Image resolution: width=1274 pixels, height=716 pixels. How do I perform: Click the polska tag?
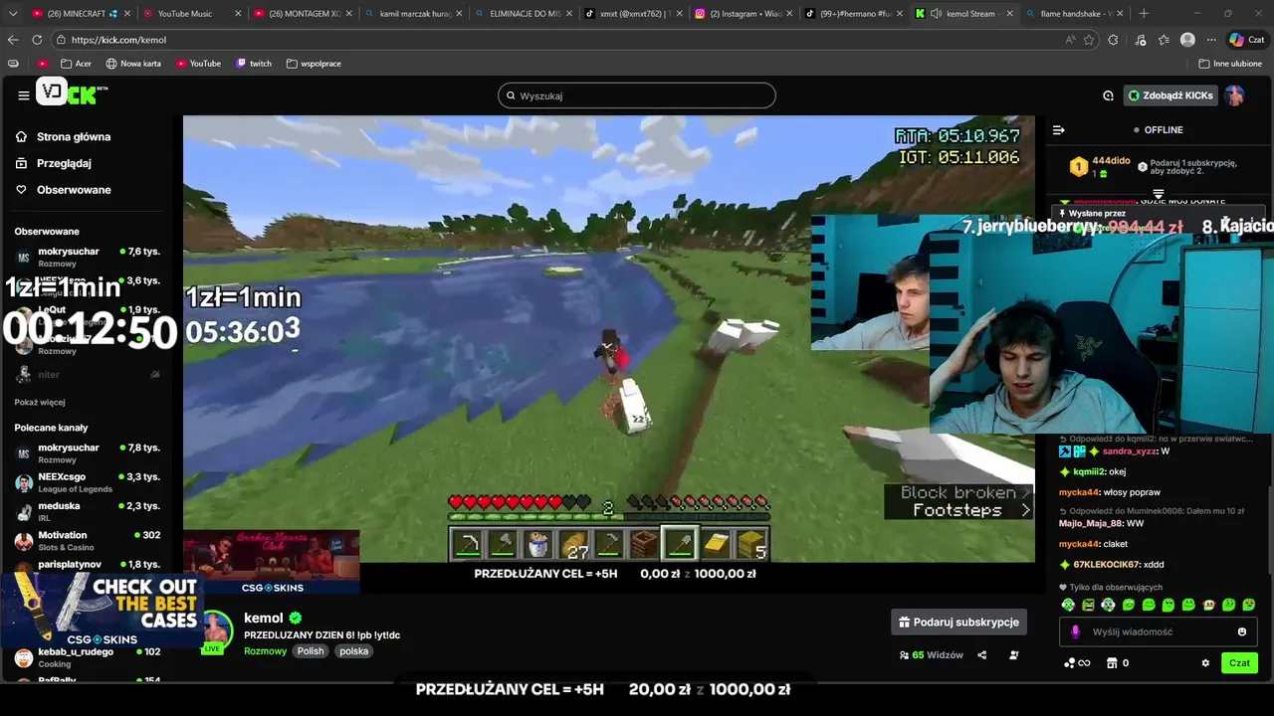point(353,651)
